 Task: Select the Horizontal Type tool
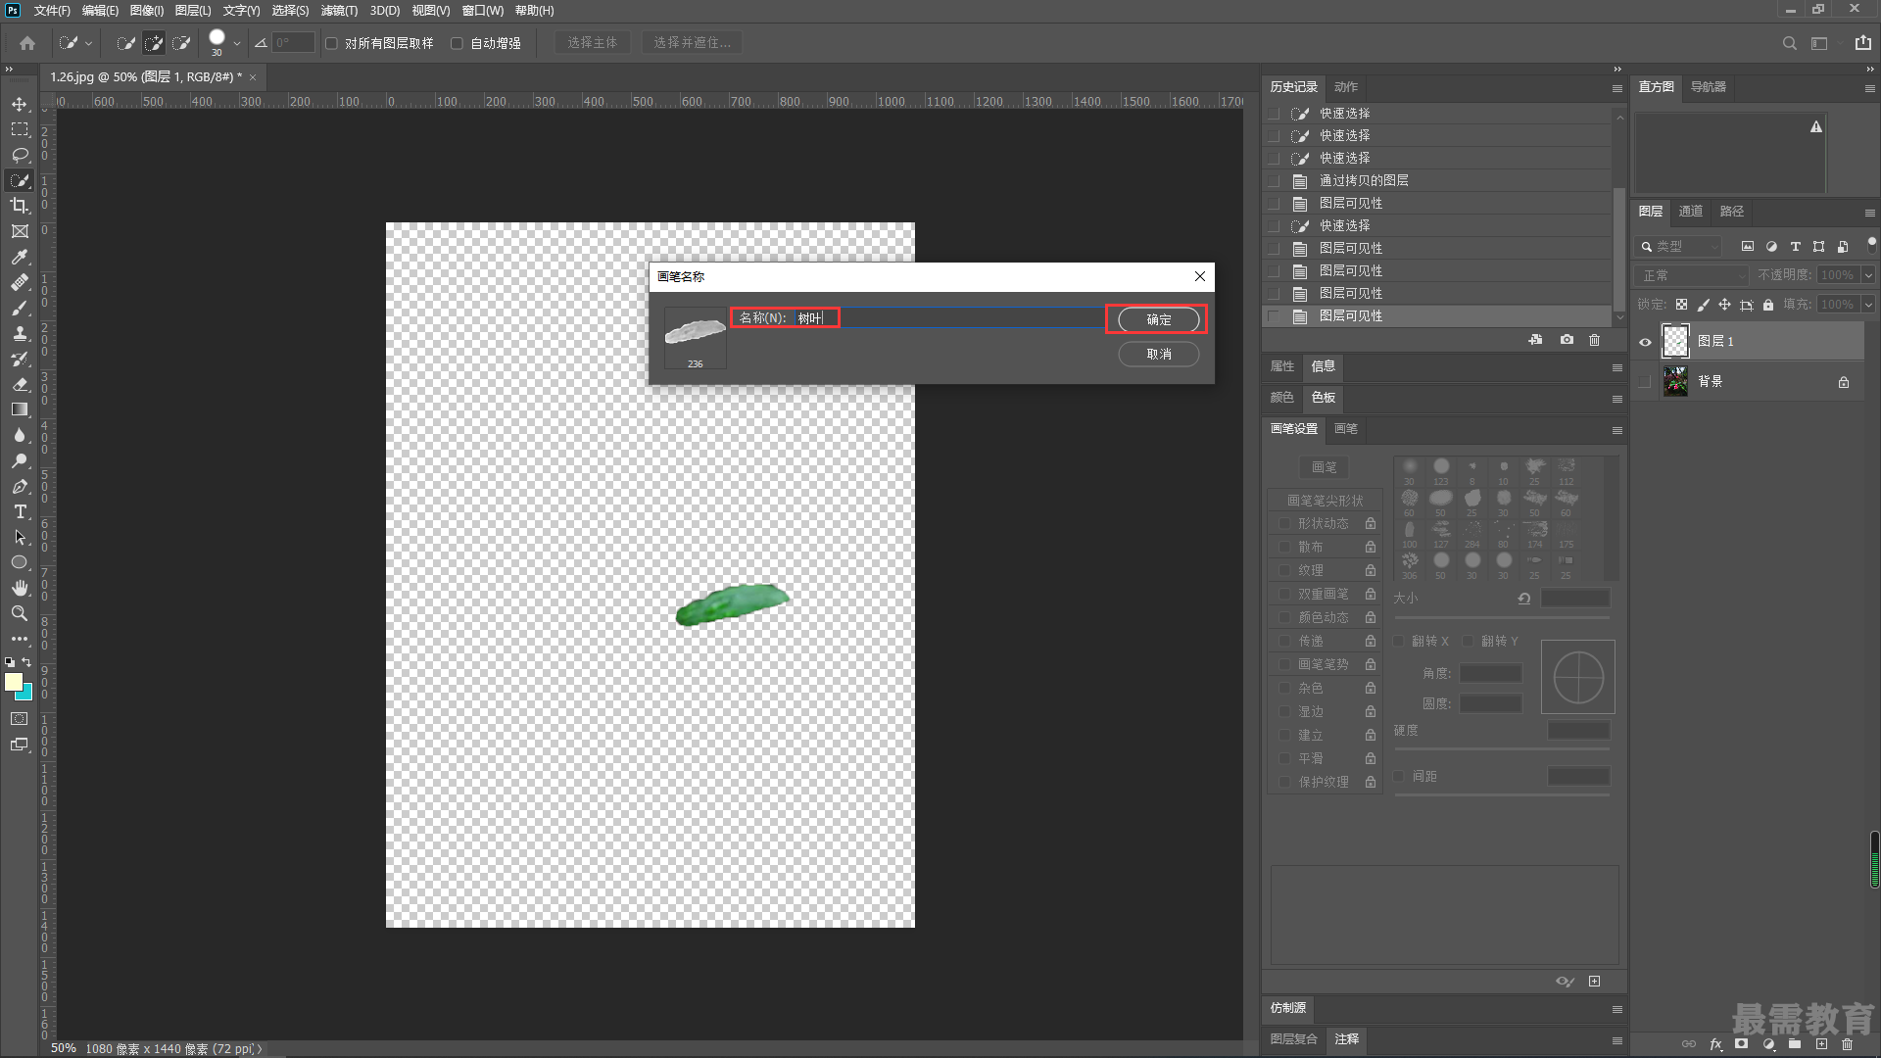[x=20, y=511]
